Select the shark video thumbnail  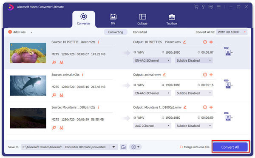[x=28, y=86]
